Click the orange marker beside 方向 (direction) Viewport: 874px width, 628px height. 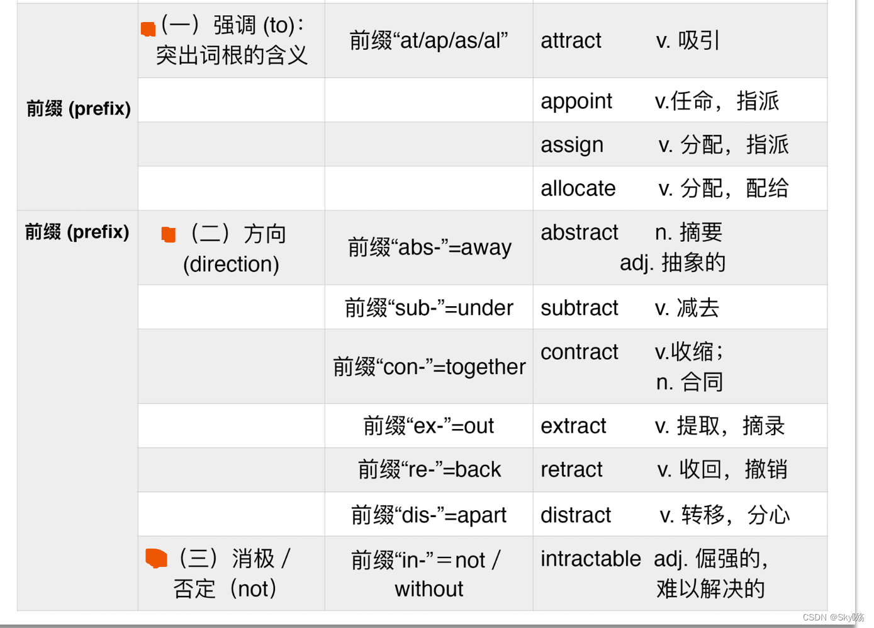pyautogui.click(x=169, y=234)
